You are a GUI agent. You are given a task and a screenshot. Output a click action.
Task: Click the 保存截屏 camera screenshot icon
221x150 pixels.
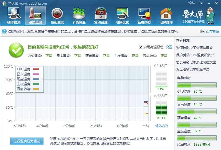click(x=203, y=31)
